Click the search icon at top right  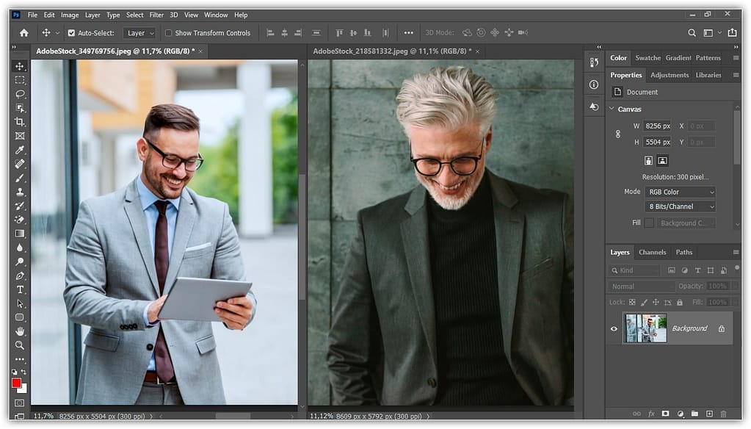[692, 33]
